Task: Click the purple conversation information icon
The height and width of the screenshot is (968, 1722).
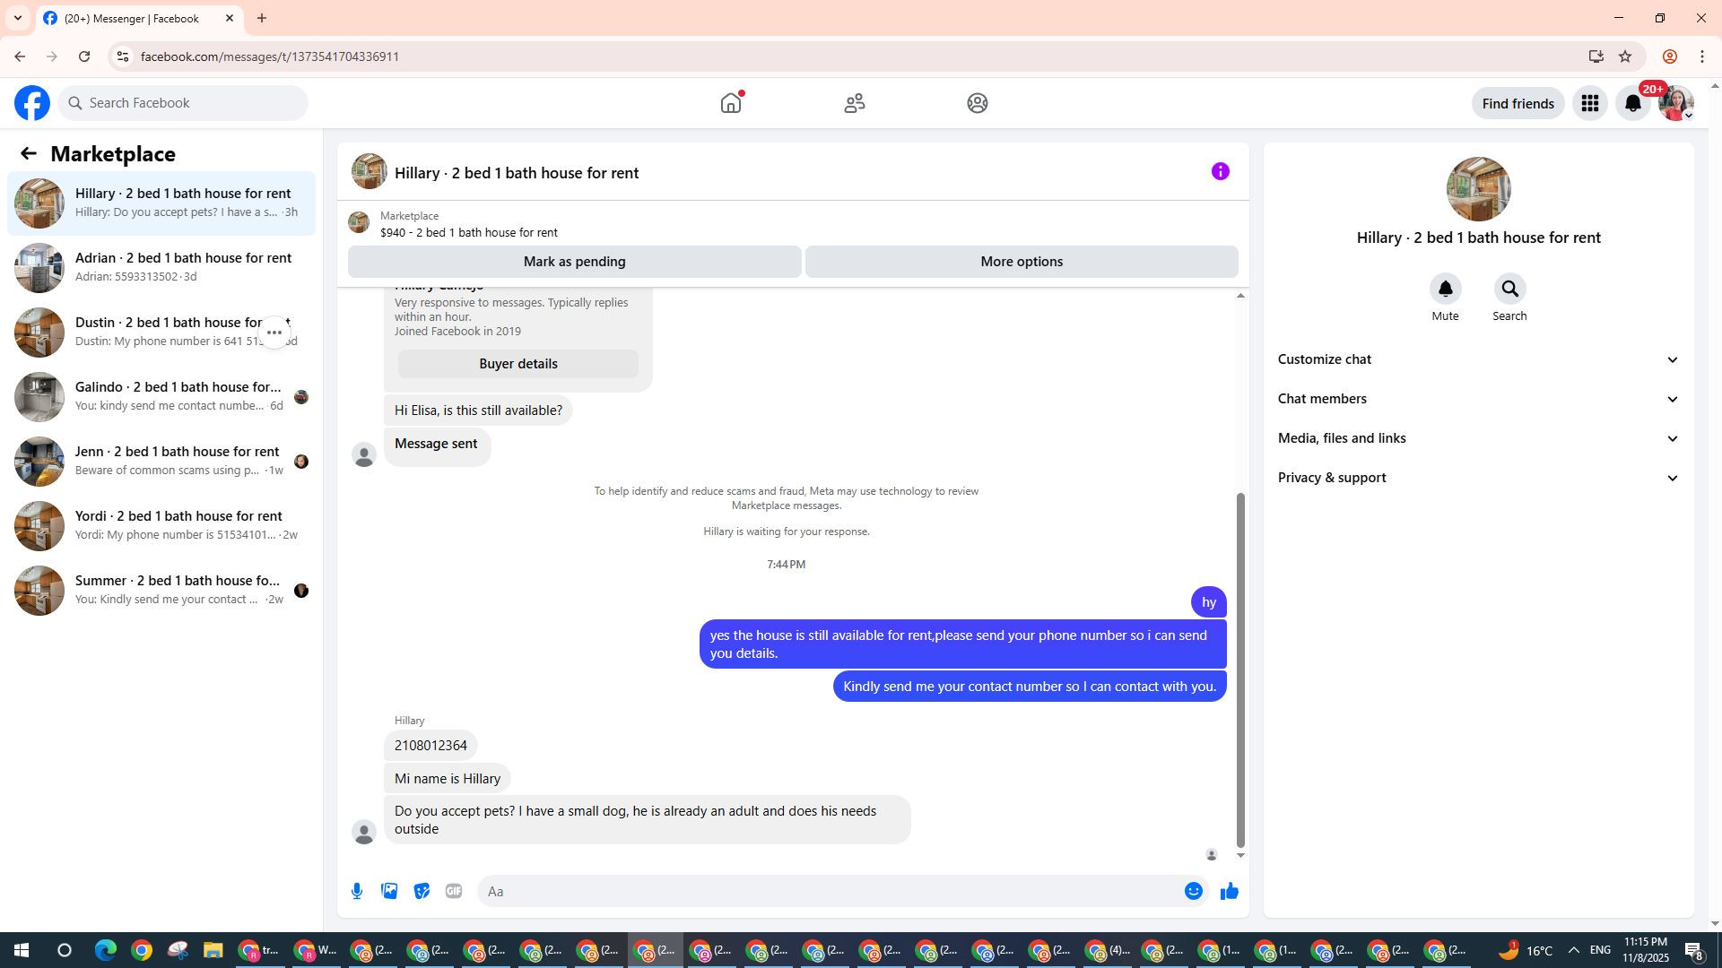Action: click(x=1220, y=171)
